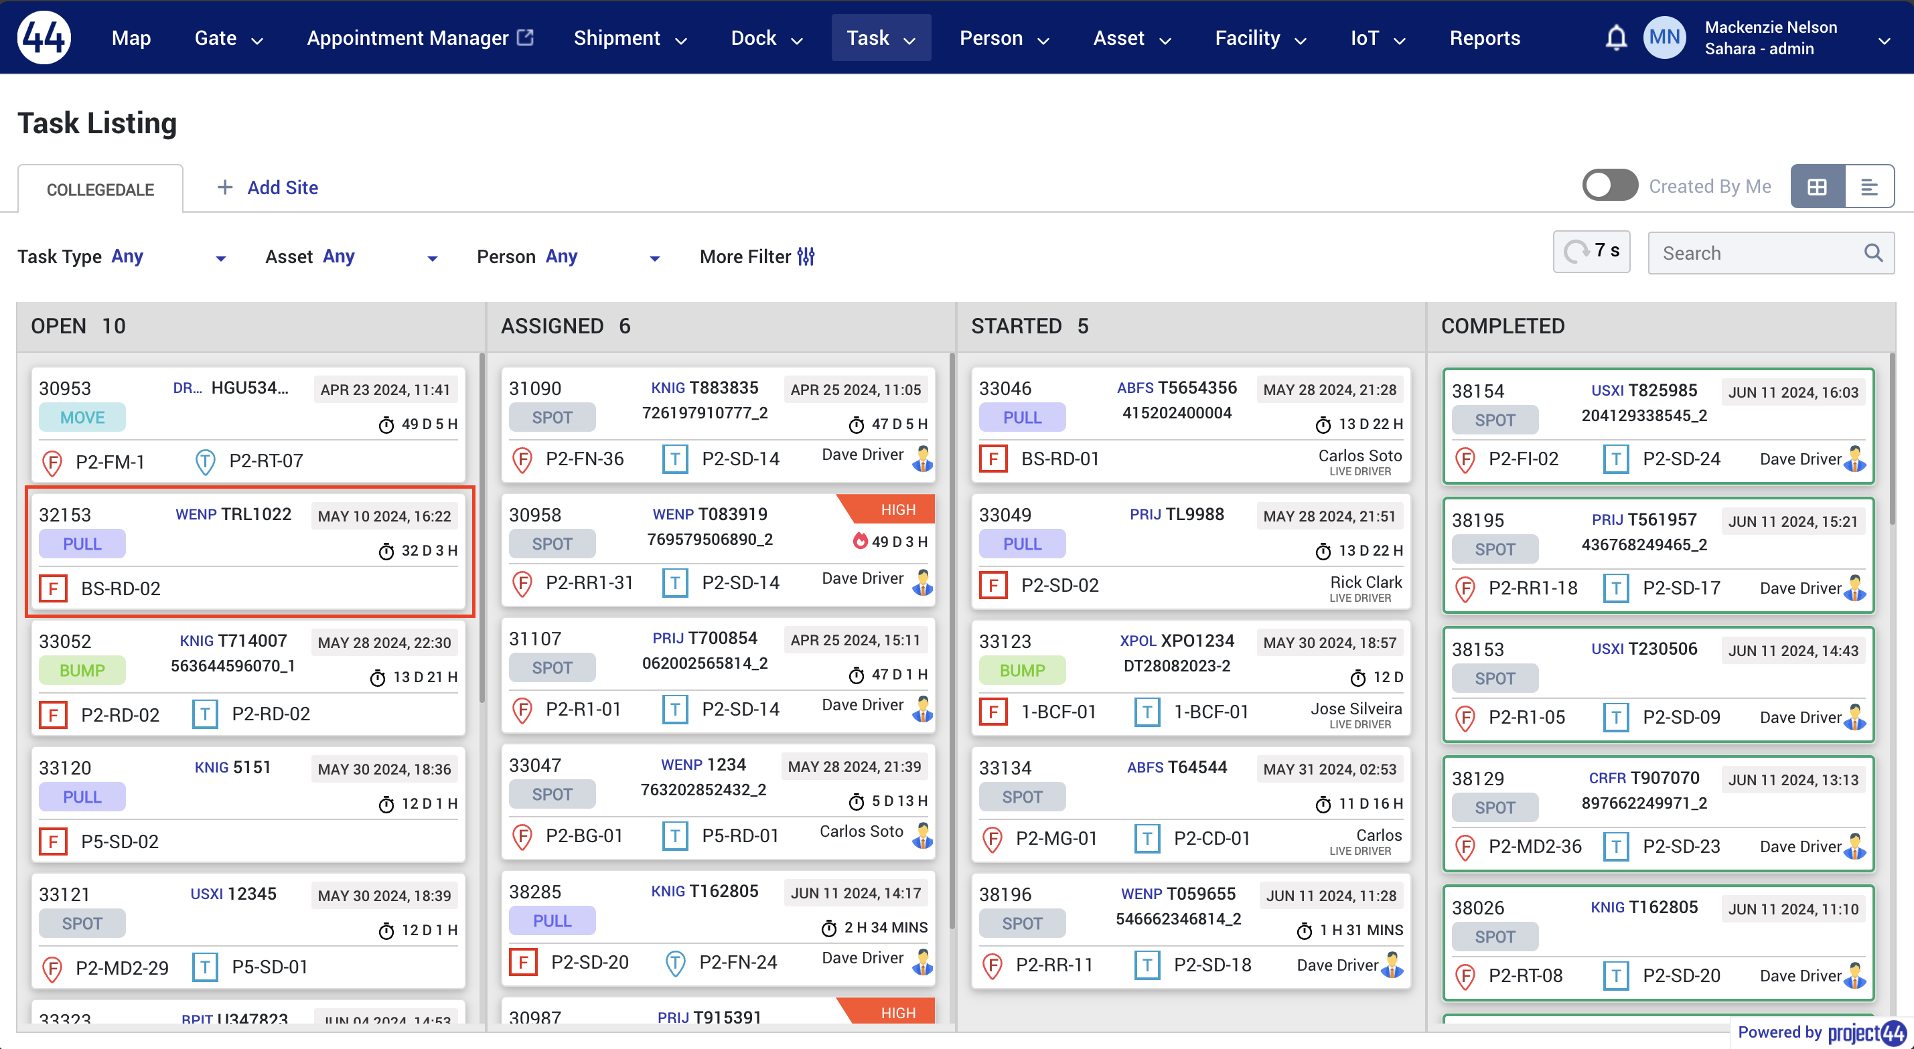Select the COLLEGEDALE site tab
The image size is (1914, 1049).
tap(100, 189)
